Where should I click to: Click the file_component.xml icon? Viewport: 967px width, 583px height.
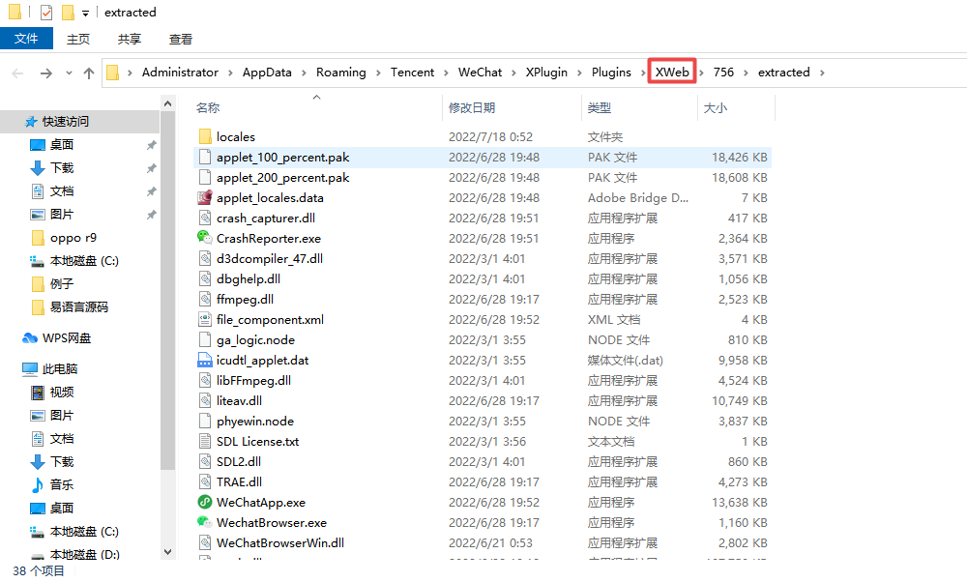pos(205,320)
